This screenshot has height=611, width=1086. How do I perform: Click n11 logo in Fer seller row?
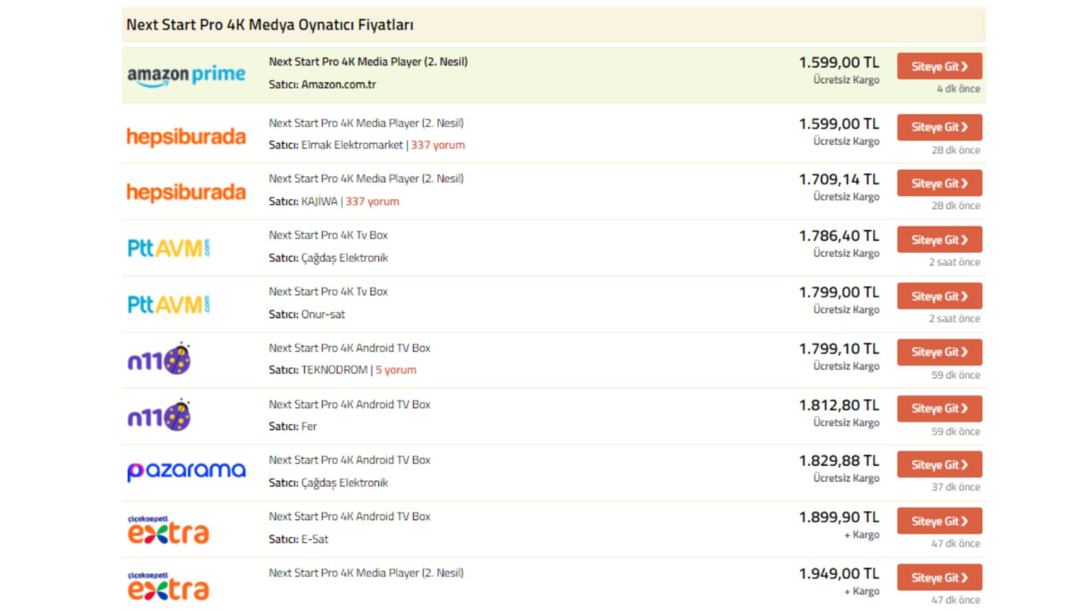pos(159,415)
